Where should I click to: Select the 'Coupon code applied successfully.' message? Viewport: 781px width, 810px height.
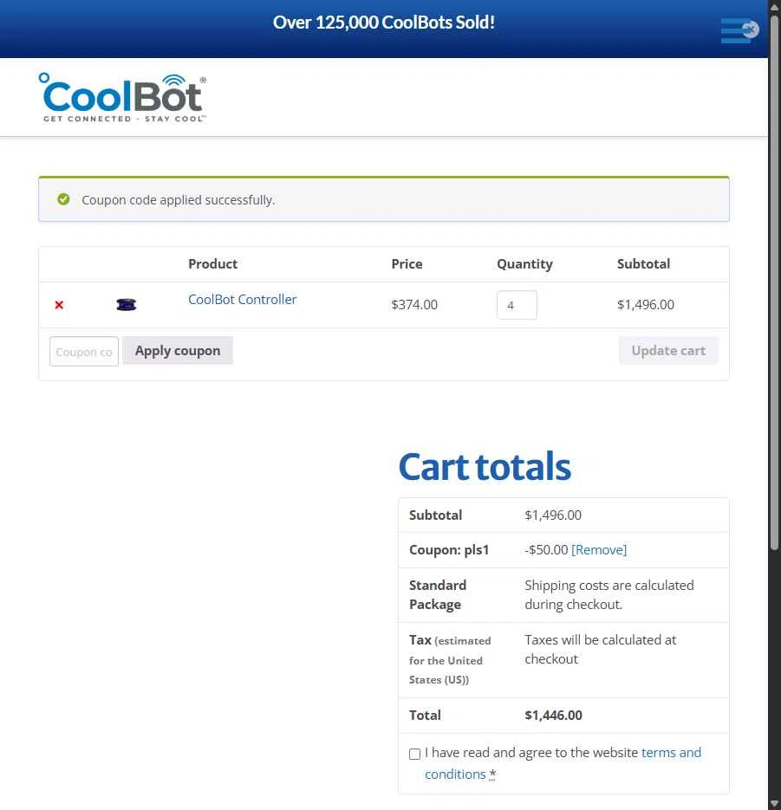click(179, 200)
